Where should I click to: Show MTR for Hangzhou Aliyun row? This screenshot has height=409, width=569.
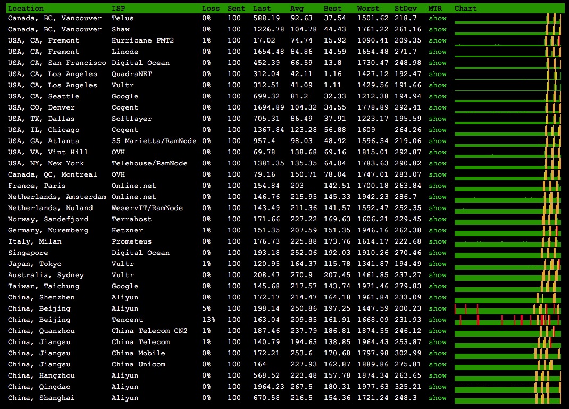pyautogui.click(x=438, y=375)
